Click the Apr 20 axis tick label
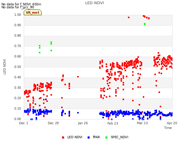This screenshot has width=190, height=143. point(172,123)
